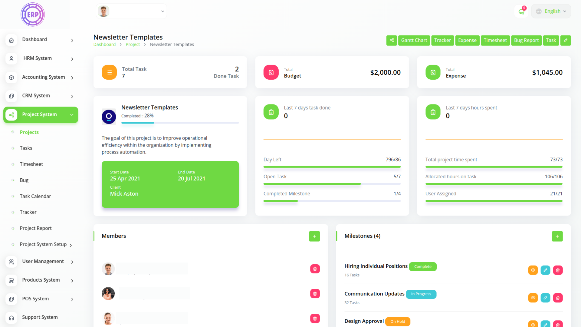Add a new member with plus icon
The width and height of the screenshot is (581, 327).
point(314,236)
